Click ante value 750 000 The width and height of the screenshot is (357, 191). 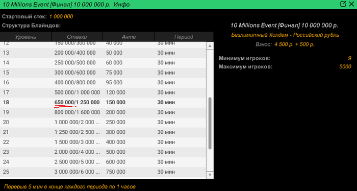pos(115,172)
